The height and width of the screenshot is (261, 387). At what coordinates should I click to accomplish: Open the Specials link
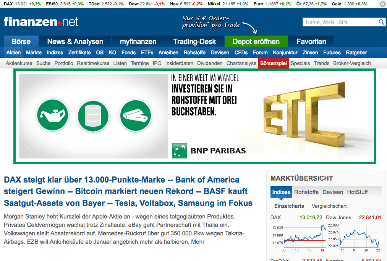click(300, 63)
